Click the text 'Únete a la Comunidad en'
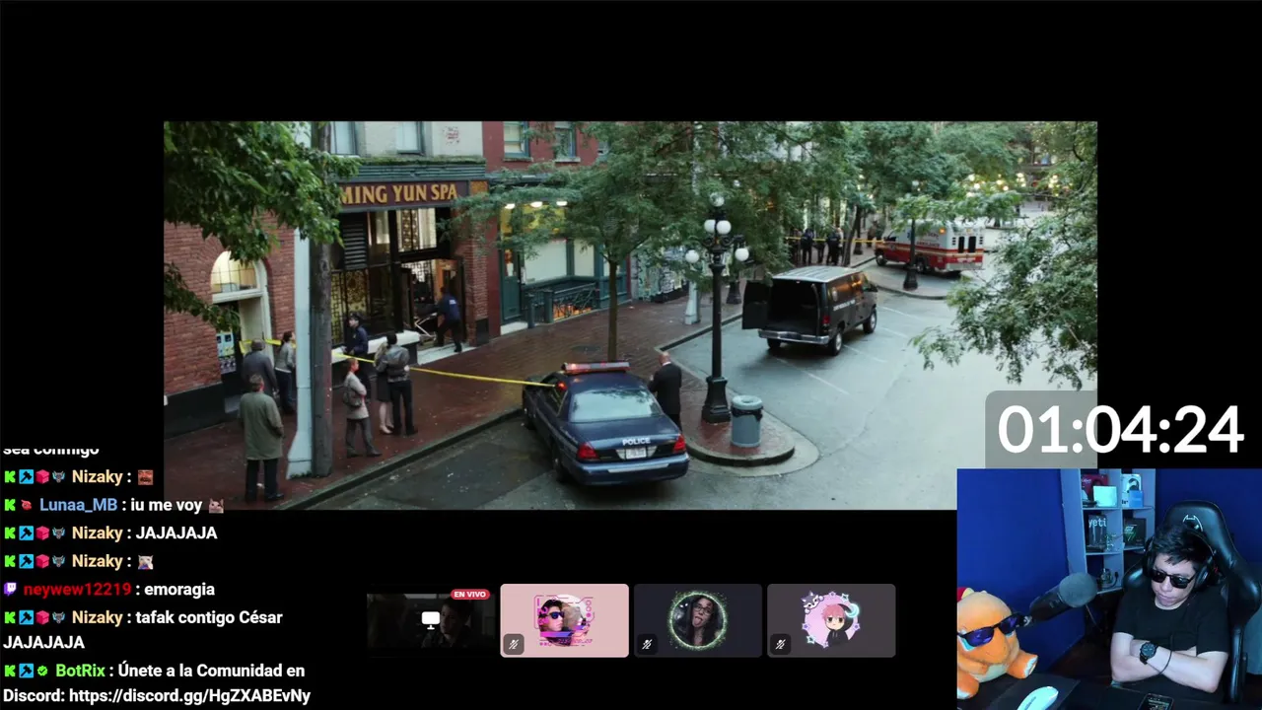This screenshot has width=1262, height=710. (x=211, y=671)
